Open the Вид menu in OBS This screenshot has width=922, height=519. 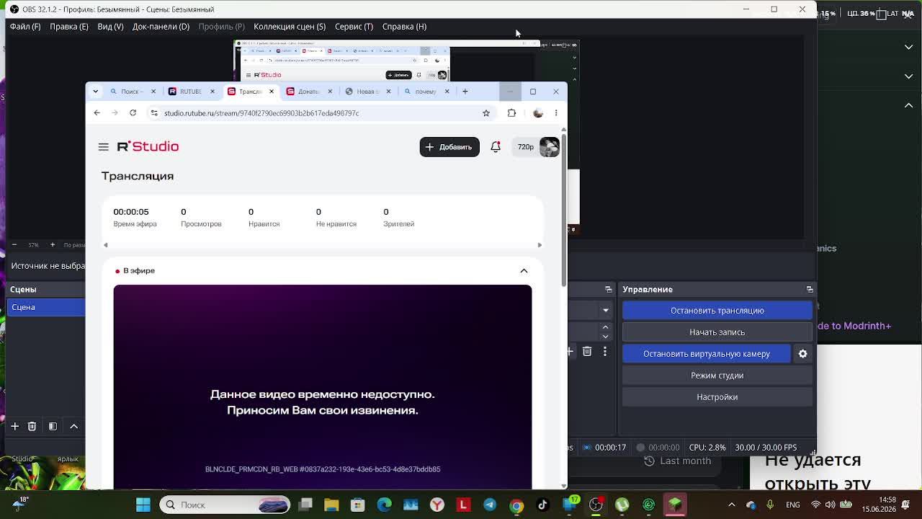tap(110, 27)
